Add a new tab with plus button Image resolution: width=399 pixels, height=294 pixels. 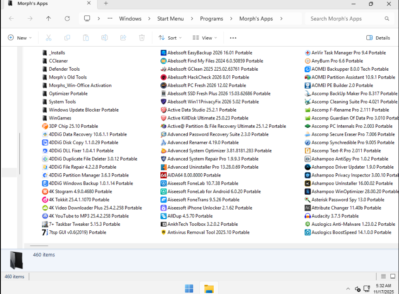coord(106,3)
